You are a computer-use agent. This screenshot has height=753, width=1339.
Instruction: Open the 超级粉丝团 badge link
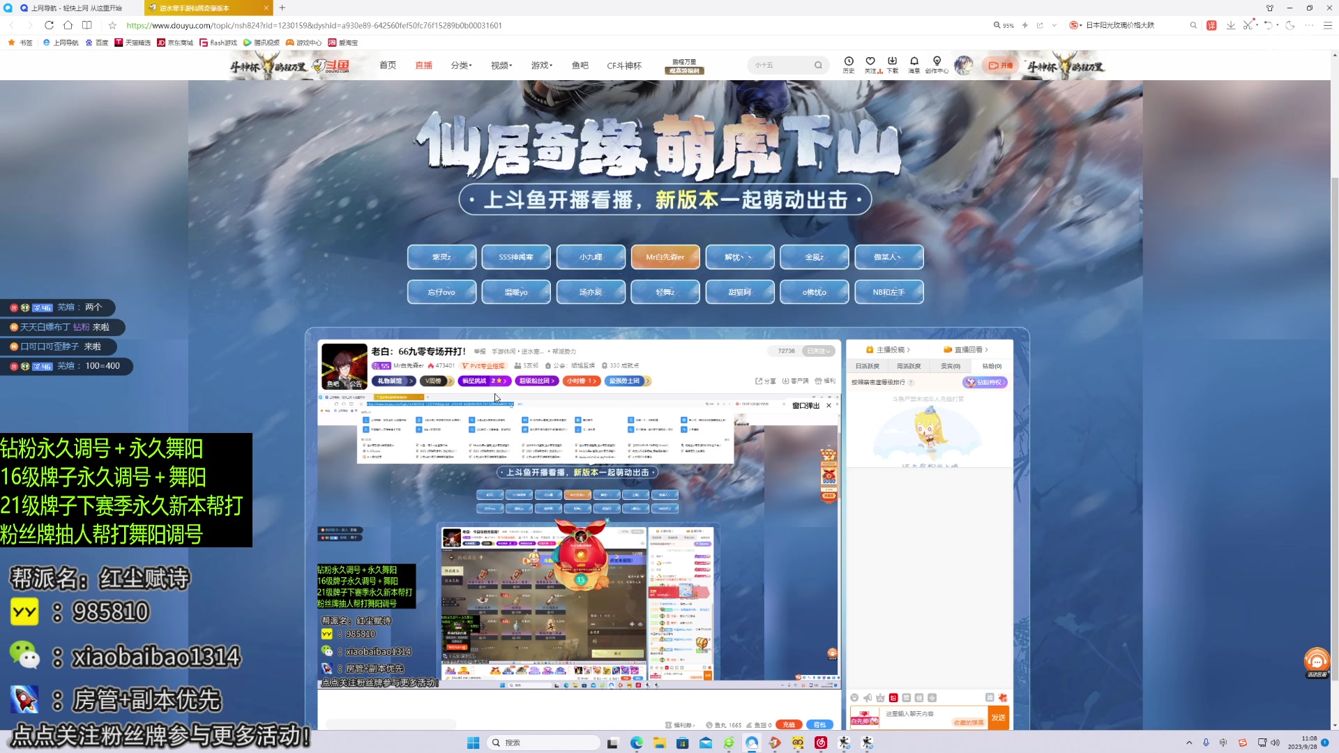point(536,381)
